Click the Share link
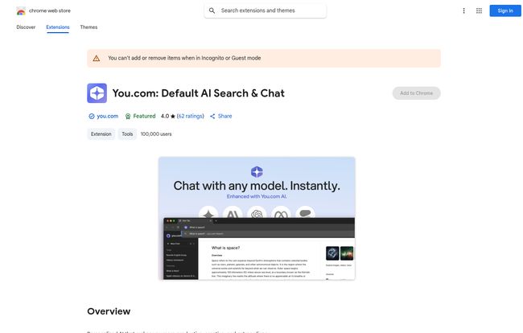The width and height of the screenshot is (523, 333). 224,116
